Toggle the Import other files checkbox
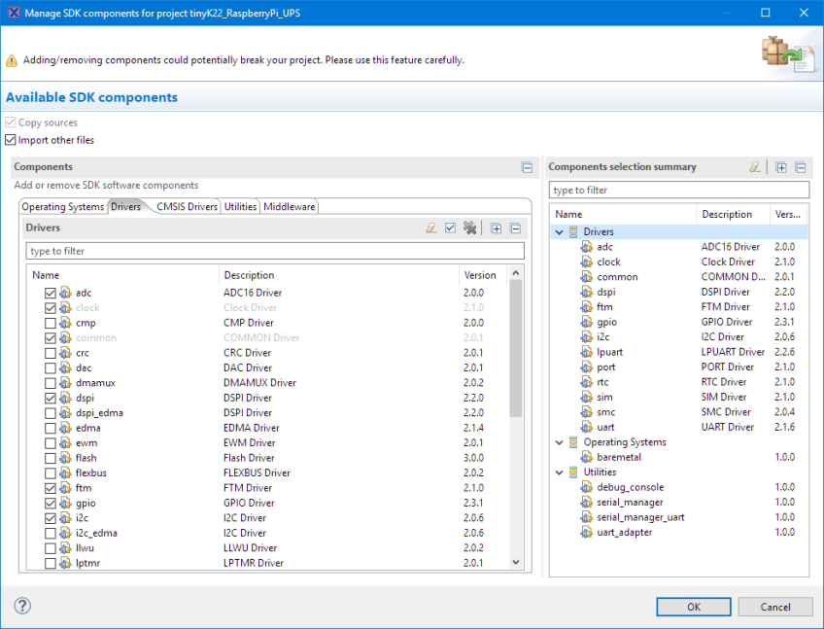 pos(10,139)
